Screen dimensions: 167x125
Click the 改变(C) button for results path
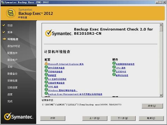coord(152,106)
